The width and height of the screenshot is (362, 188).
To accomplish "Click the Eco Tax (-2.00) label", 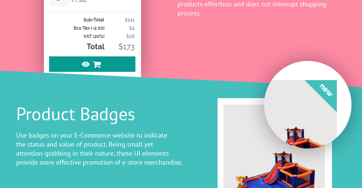I will 89,28.
